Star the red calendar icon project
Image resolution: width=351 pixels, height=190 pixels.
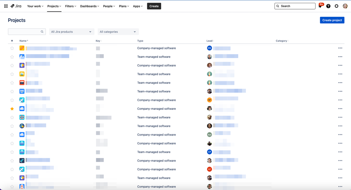click(12, 83)
